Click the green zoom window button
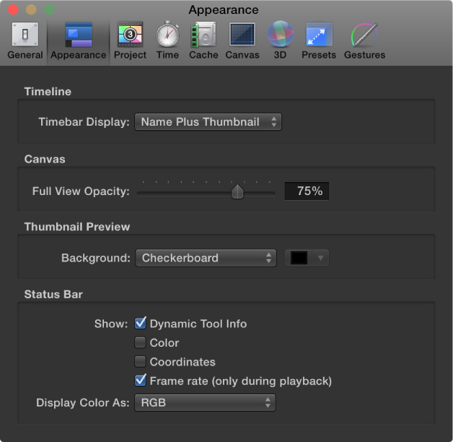The width and height of the screenshot is (453, 442). pos(49,9)
